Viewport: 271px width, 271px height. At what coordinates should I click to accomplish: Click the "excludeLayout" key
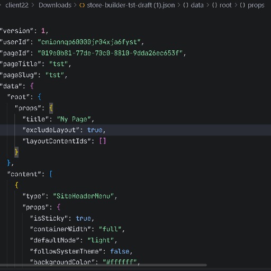(51, 130)
